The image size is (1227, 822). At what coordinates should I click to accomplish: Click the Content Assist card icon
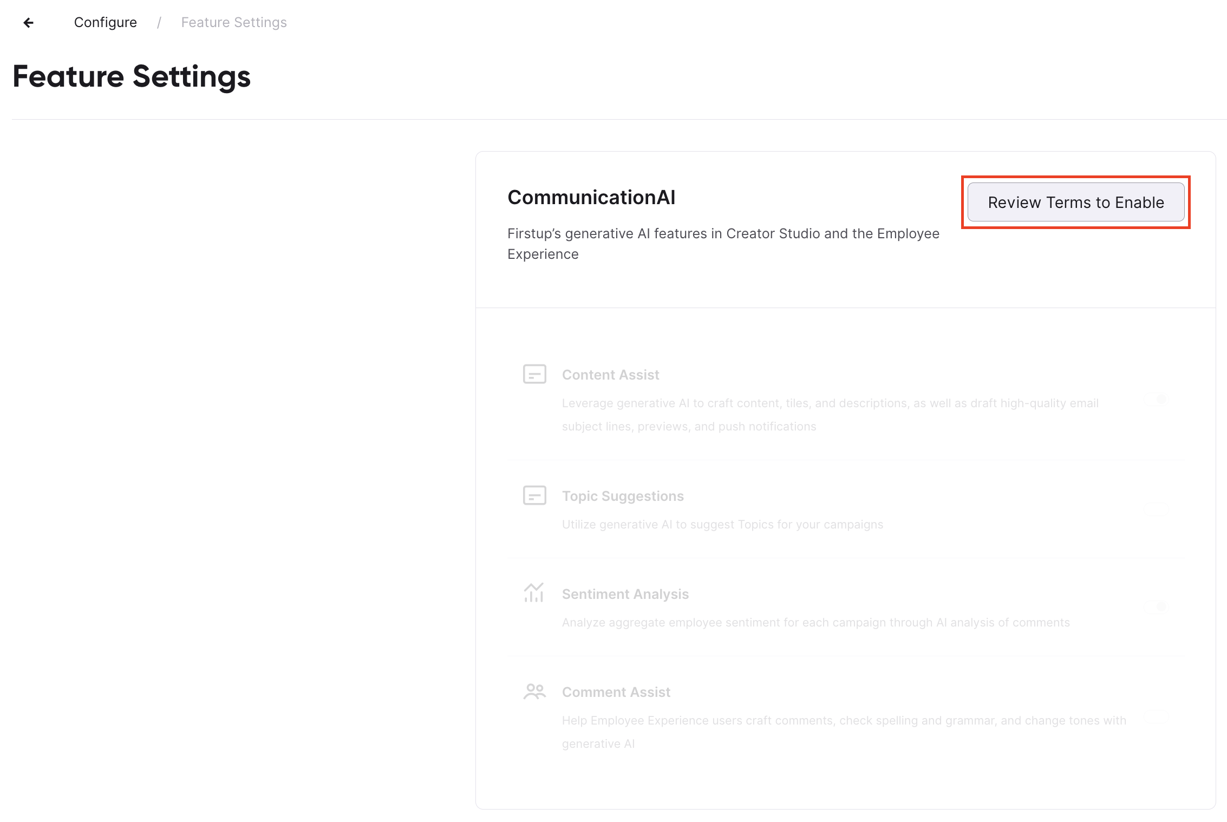534,374
